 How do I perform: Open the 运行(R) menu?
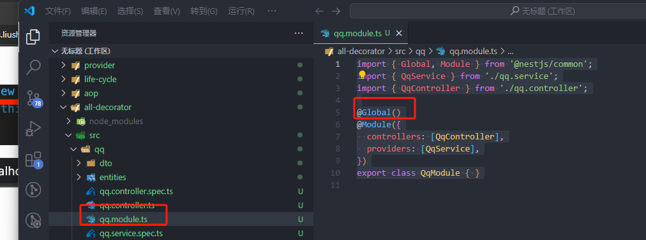point(241,11)
